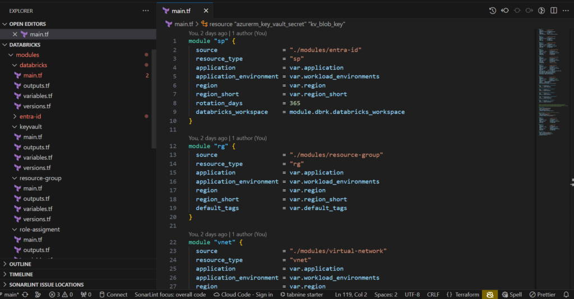The width and height of the screenshot is (574, 299).
Task: Collapse the keyvault folder
Action: [x=31, y=127]
